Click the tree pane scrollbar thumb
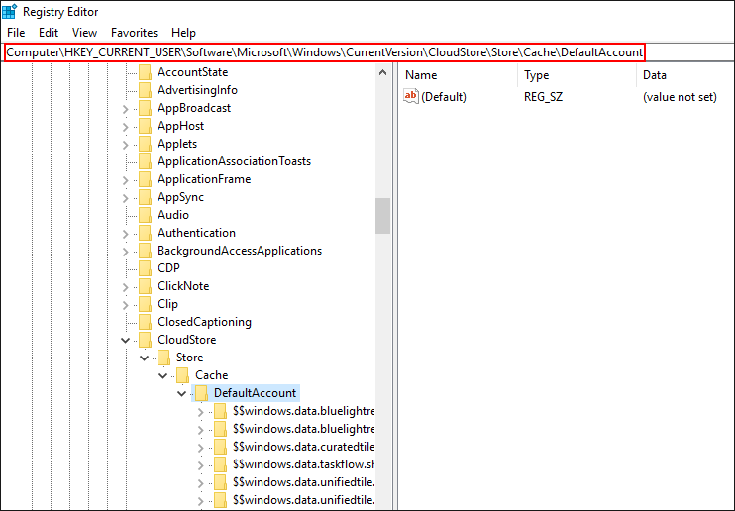Viewport: 735px width, 511px height. pyautogui.click(x=382, y=216)
